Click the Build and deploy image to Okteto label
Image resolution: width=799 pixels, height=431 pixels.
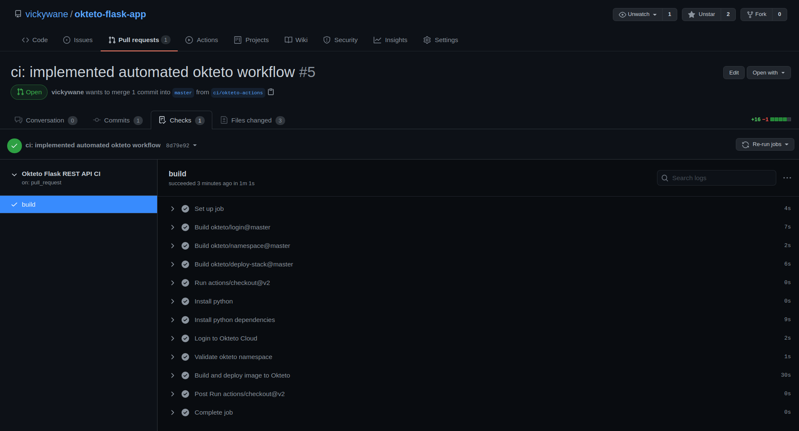(242, 375)
